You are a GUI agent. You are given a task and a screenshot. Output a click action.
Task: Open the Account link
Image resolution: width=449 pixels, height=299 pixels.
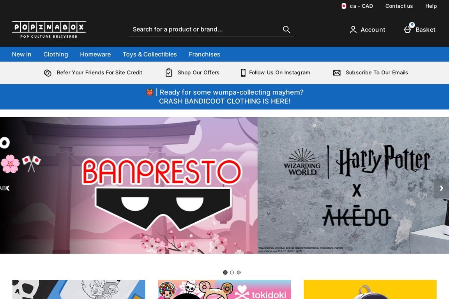[368, 30]
